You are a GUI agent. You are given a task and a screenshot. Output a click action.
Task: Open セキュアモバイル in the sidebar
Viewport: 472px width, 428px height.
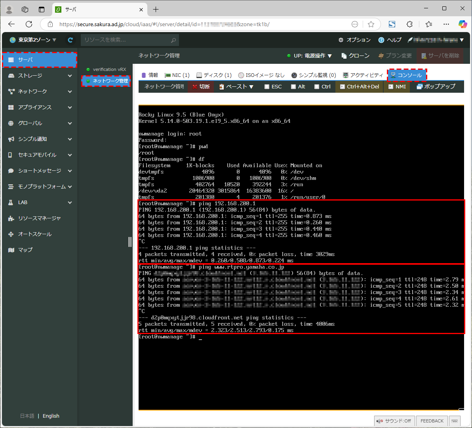(x=40, y=155)
